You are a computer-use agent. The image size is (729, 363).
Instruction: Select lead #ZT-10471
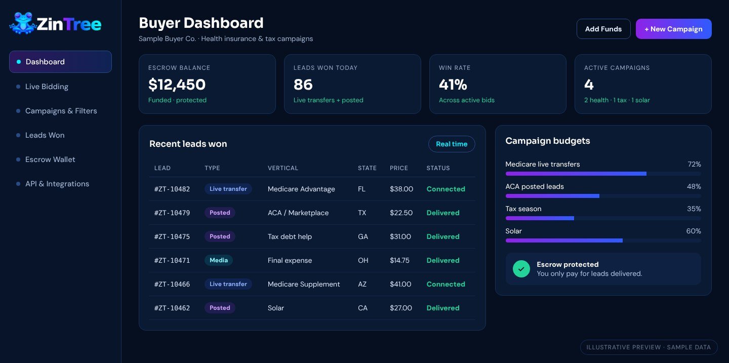[172, 261]
